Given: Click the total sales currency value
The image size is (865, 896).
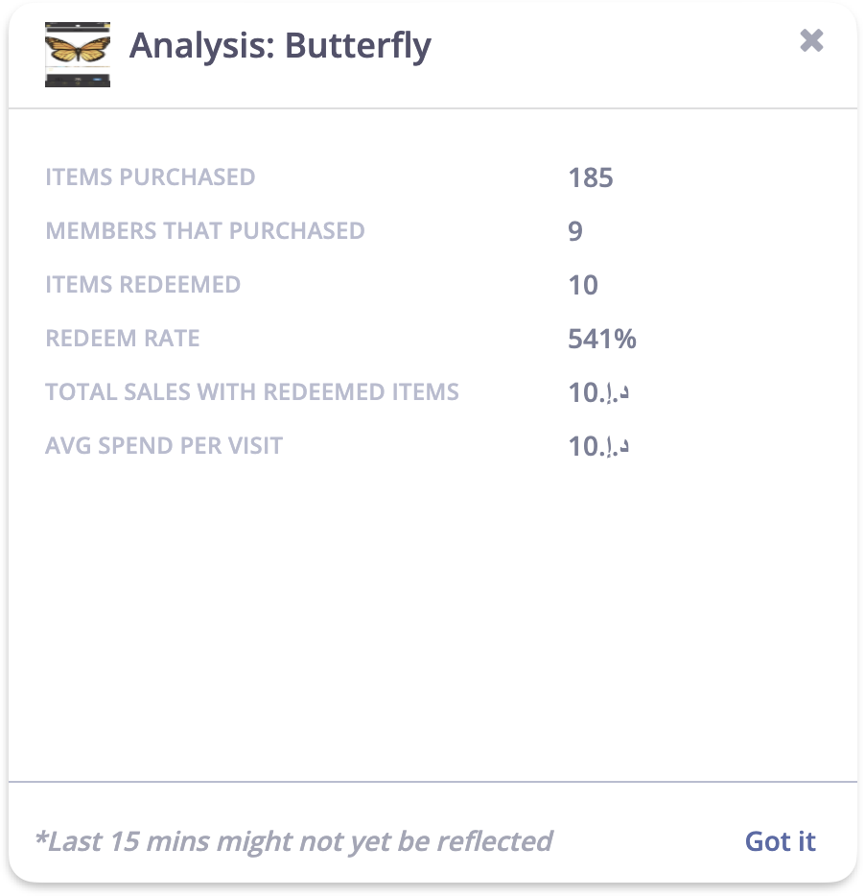Looking at the screenshot, I should pyautogui.click(x=598, y=392).
